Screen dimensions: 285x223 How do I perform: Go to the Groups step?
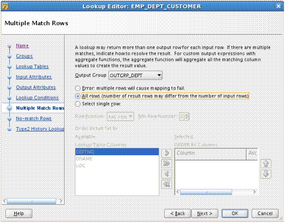coord(24,56)
